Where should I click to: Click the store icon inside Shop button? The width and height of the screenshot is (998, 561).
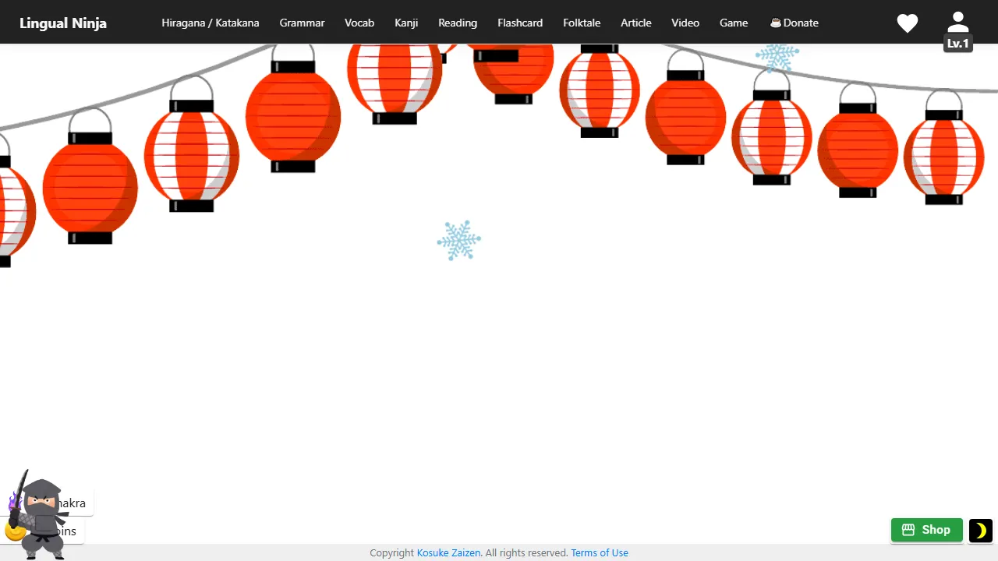pyautogui.click(x=908, y=530)
